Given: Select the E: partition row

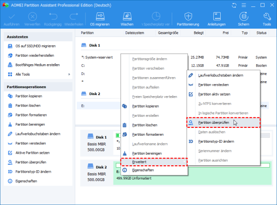Looking at the screenshot, I should 99,106.
